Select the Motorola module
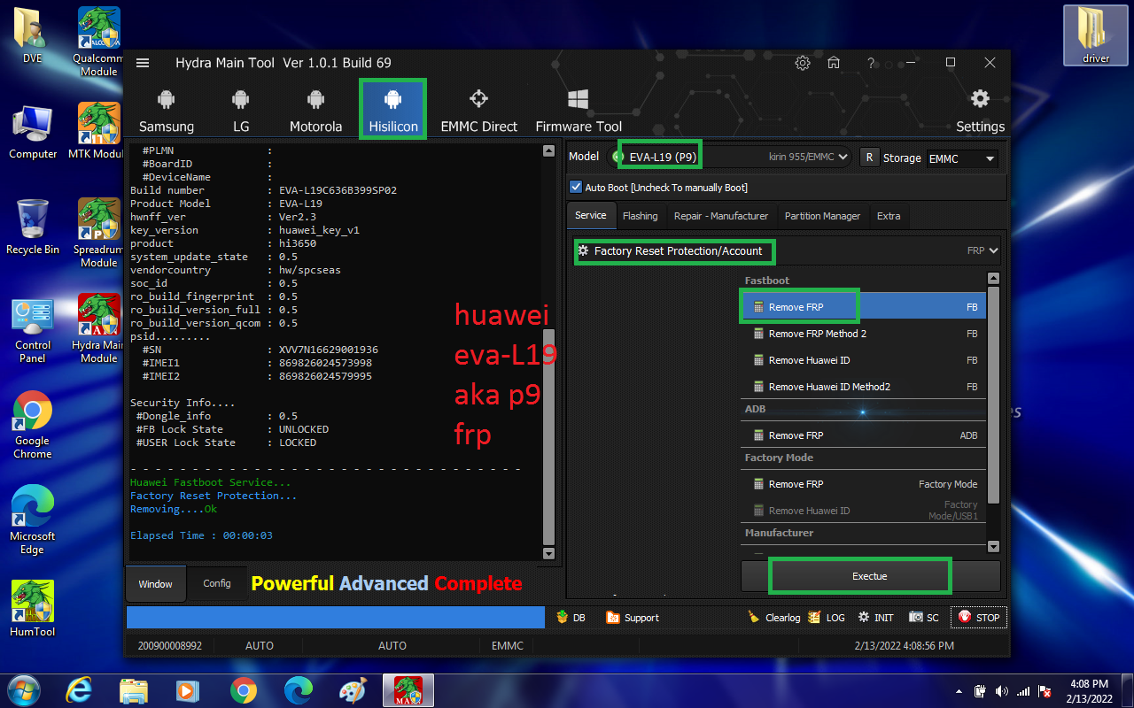 (x=315, y=110)
